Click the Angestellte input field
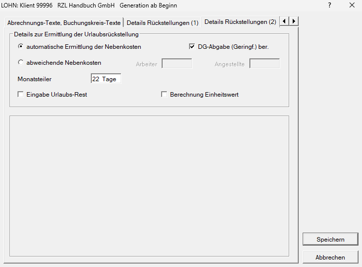Viewport: 362px width, 267px height. pyautogui.click(x=264, y=64)
